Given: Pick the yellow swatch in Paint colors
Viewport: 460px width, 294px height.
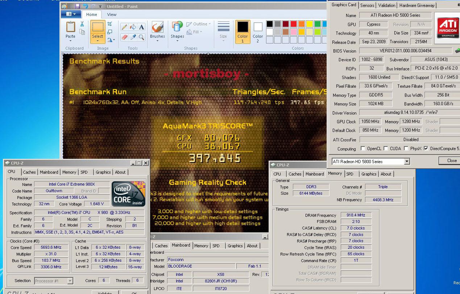Looking at the screenshot, I should point(309,24).
